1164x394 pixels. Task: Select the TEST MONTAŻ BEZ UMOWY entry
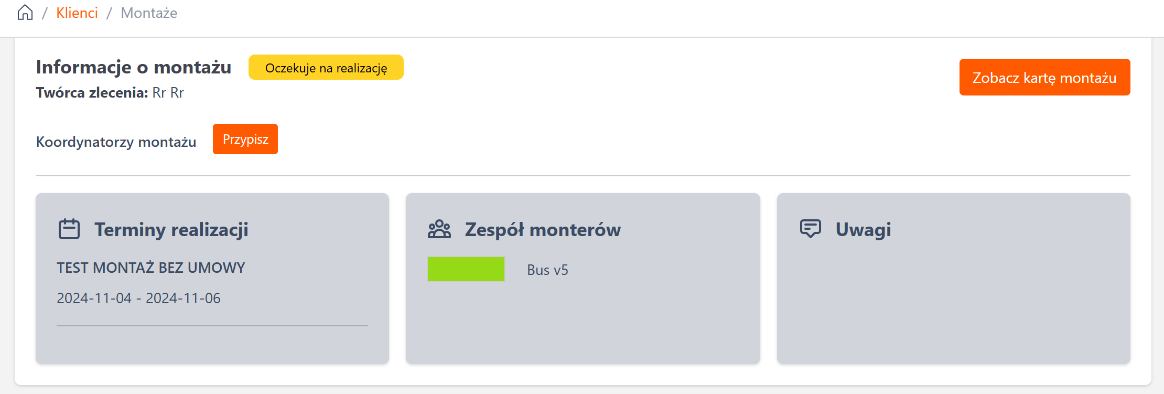point(151,268)
